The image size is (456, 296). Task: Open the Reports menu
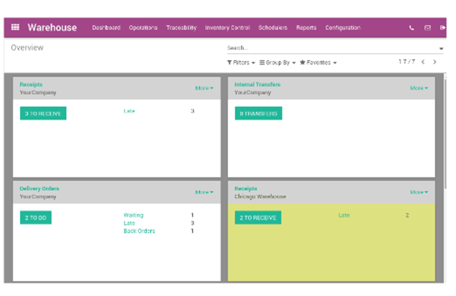[306, 27]
